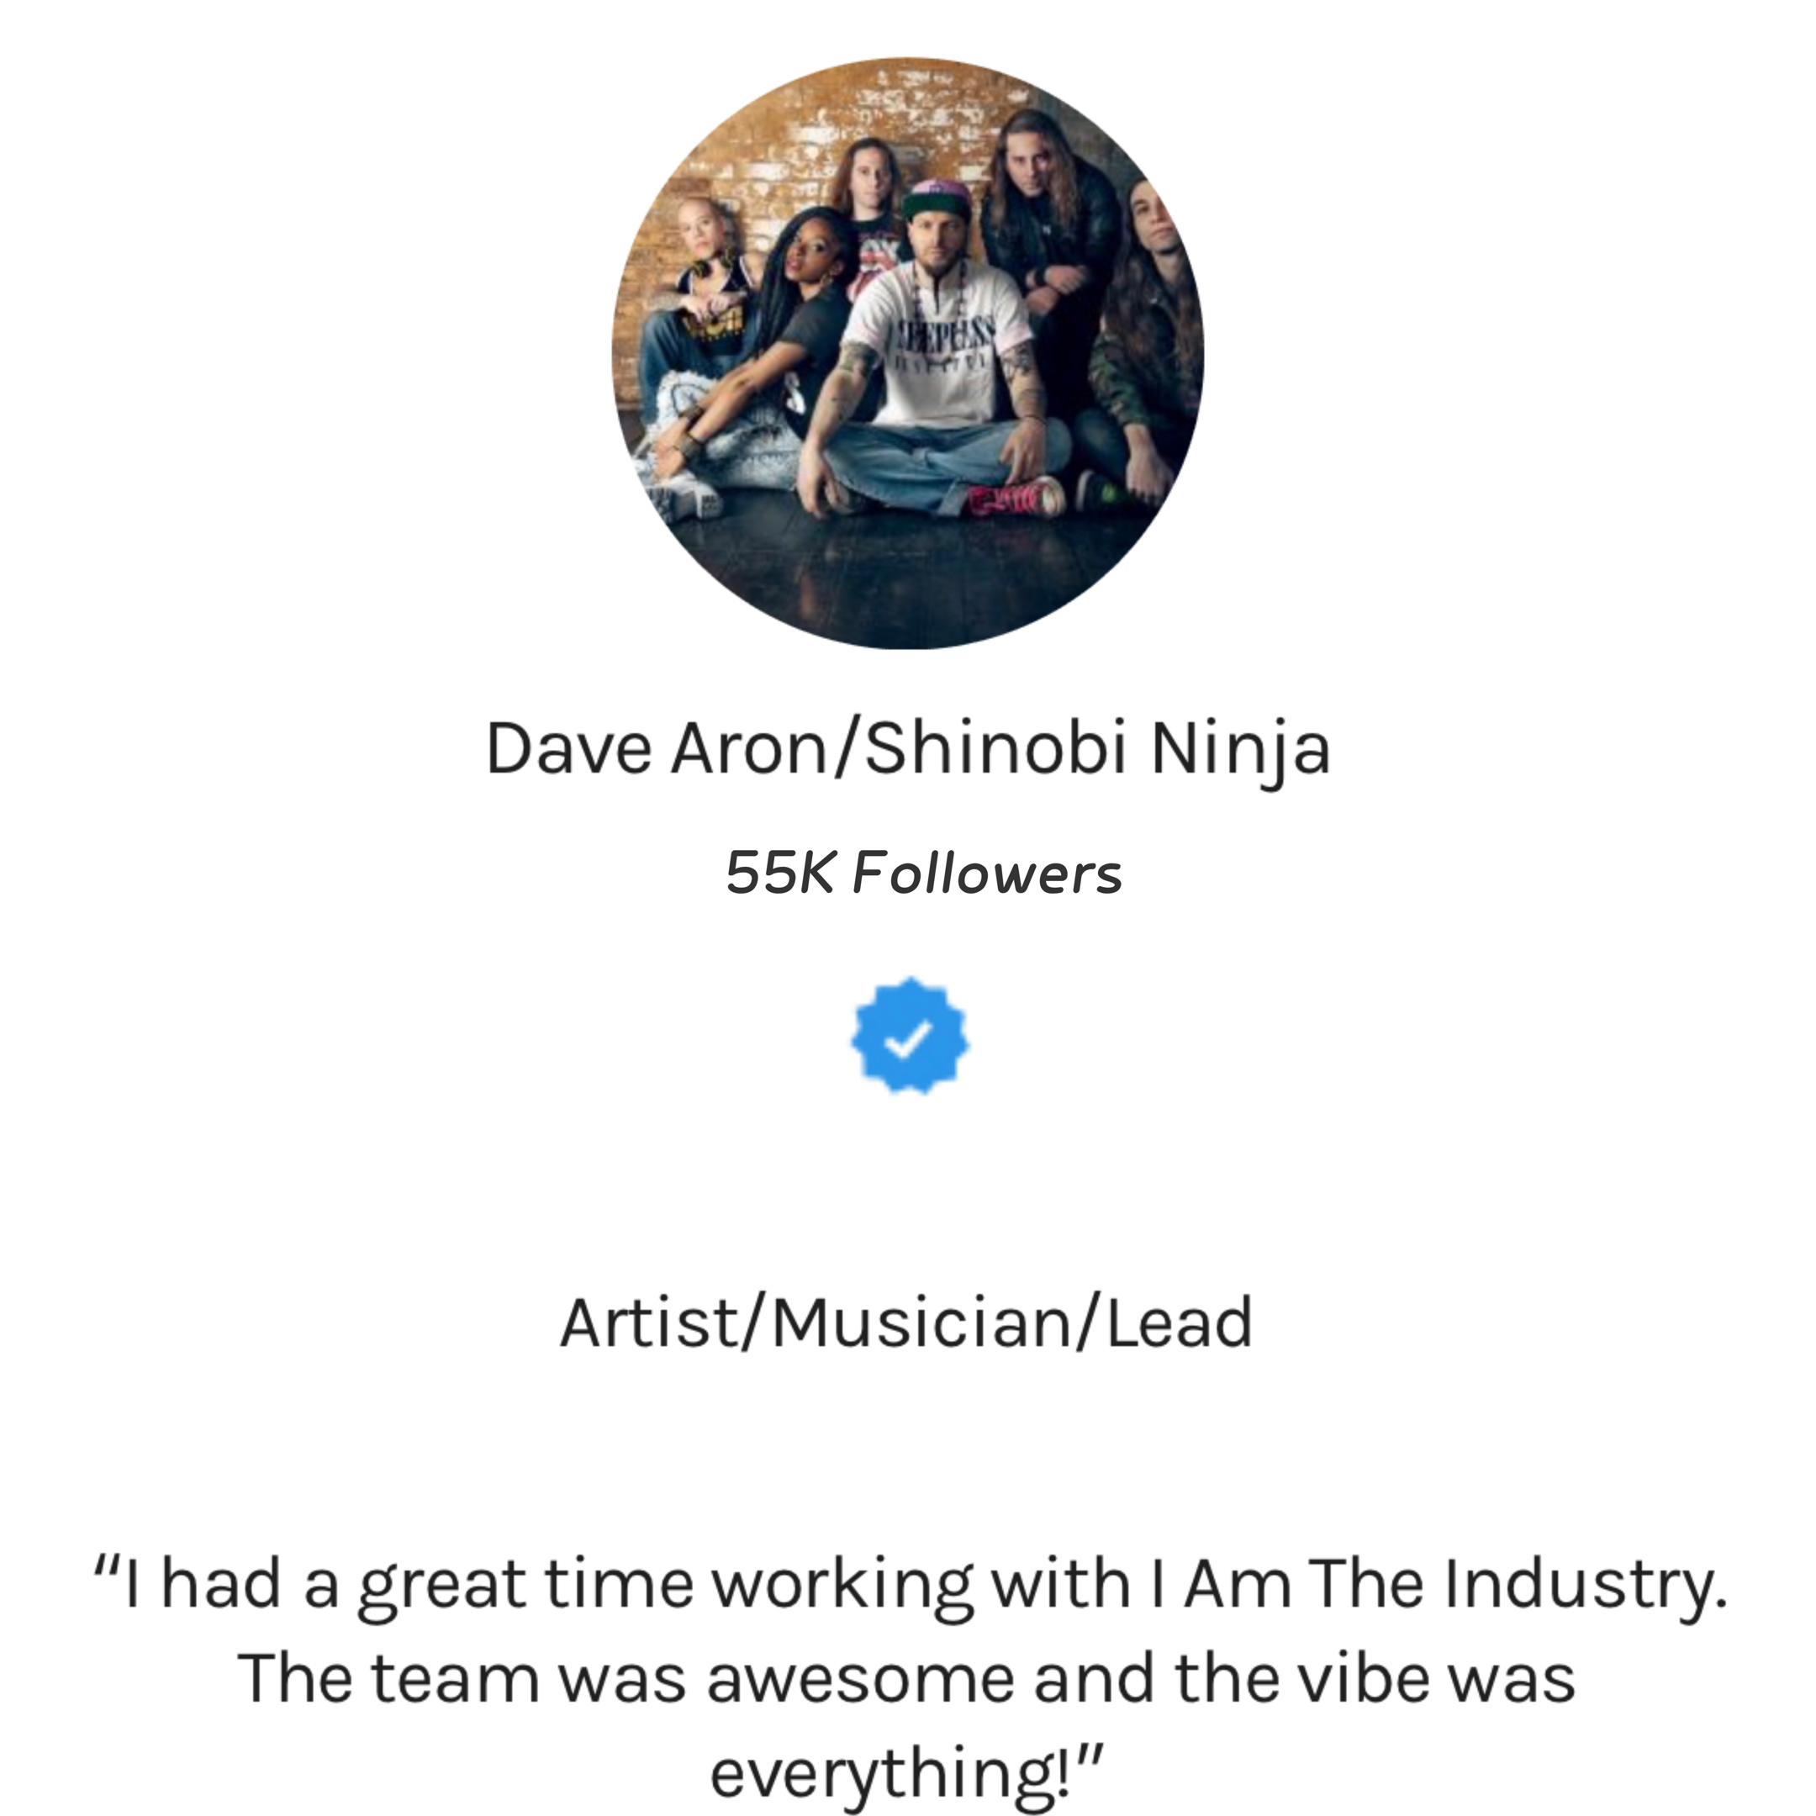This screenshot has width=1816, height=1816.
Task: Open the circular band profile photo
Action: (x=907, y=353)
